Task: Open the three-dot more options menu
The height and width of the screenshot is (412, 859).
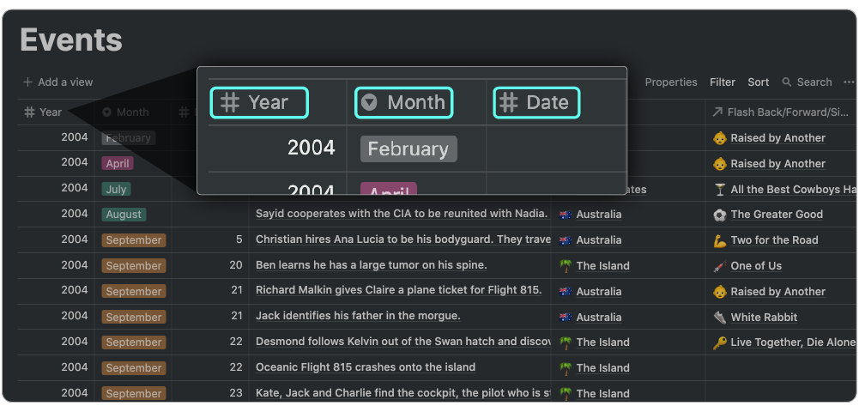Action: (x=849, y=82)
